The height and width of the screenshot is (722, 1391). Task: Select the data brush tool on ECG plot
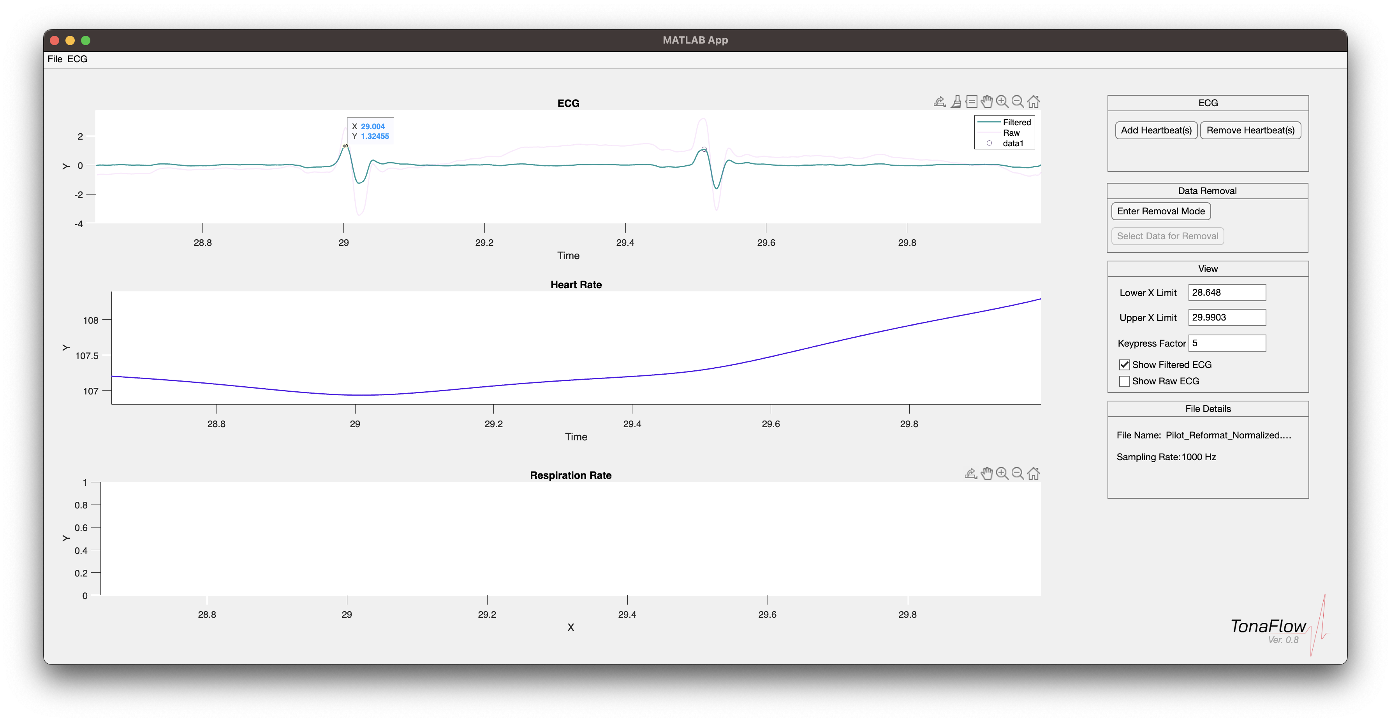point(956,102)
